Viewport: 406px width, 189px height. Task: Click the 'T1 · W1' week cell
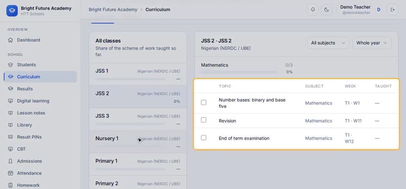click(352, 103)
